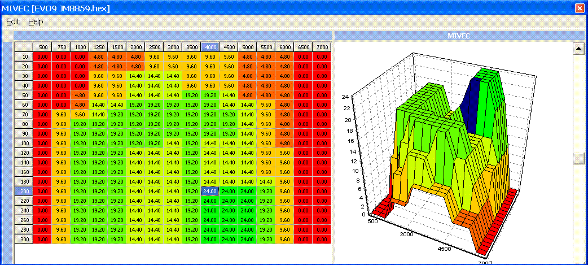Select the 1250 column header
588x265 pixels.
98,47
